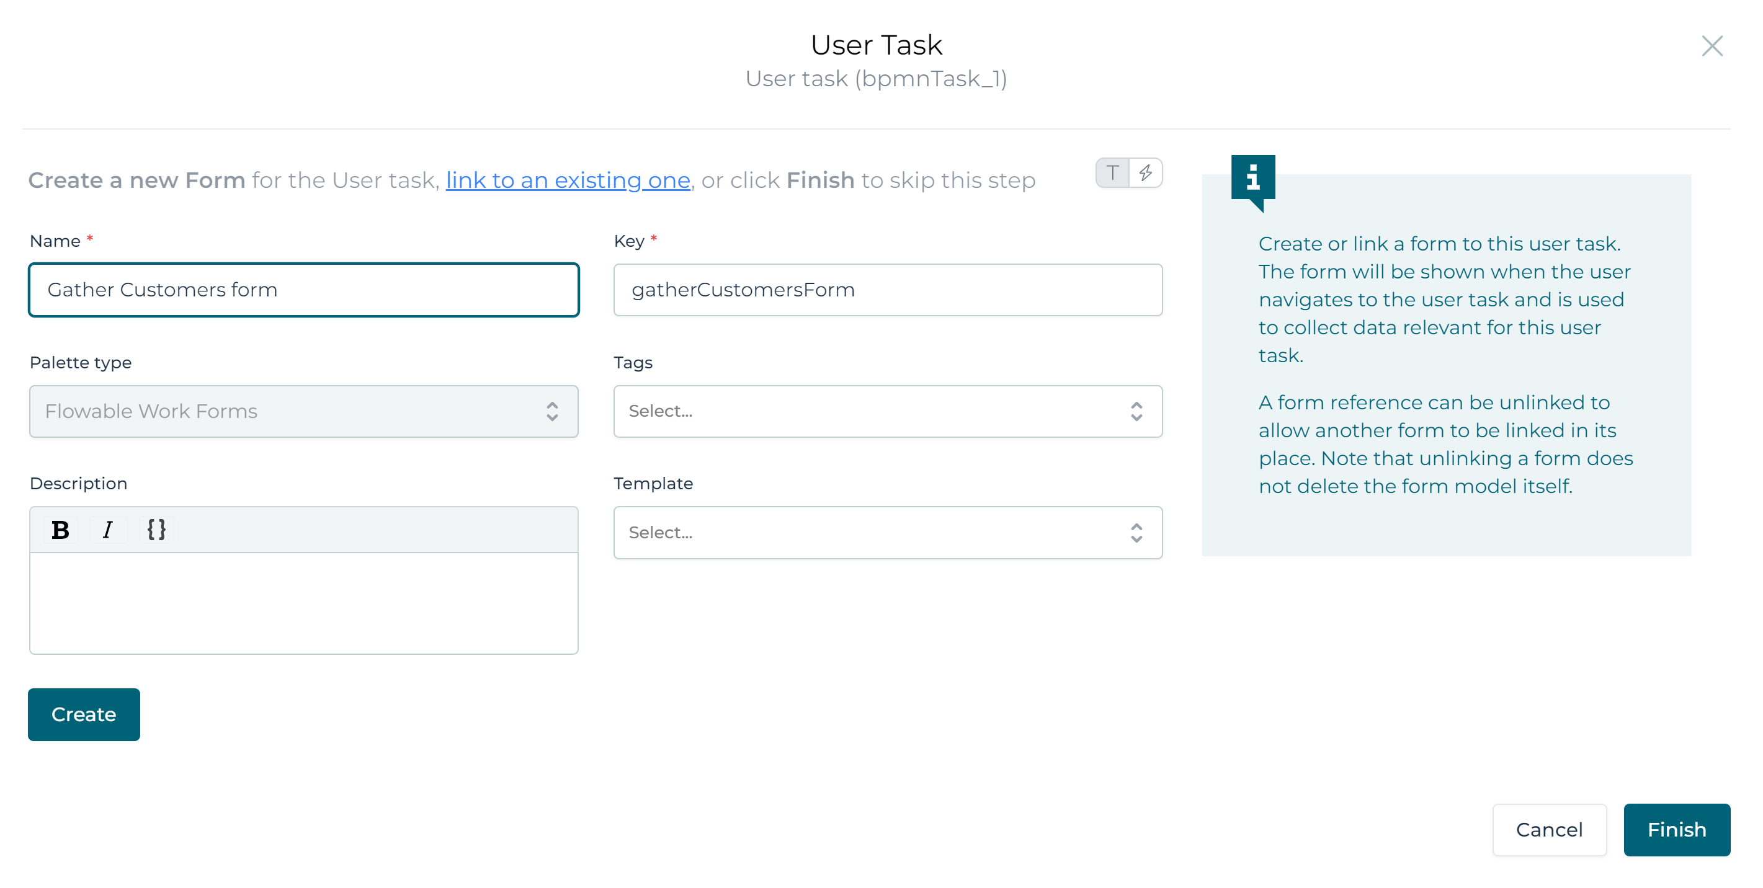Edit the gatherCustomersForm Key field
The height and width of the screenshot is (888, 1763).
click(887, 290)
